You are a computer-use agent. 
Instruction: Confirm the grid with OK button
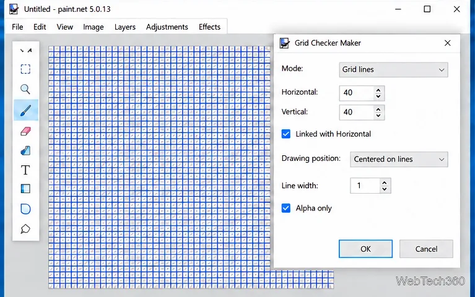(x=365, y=249)
